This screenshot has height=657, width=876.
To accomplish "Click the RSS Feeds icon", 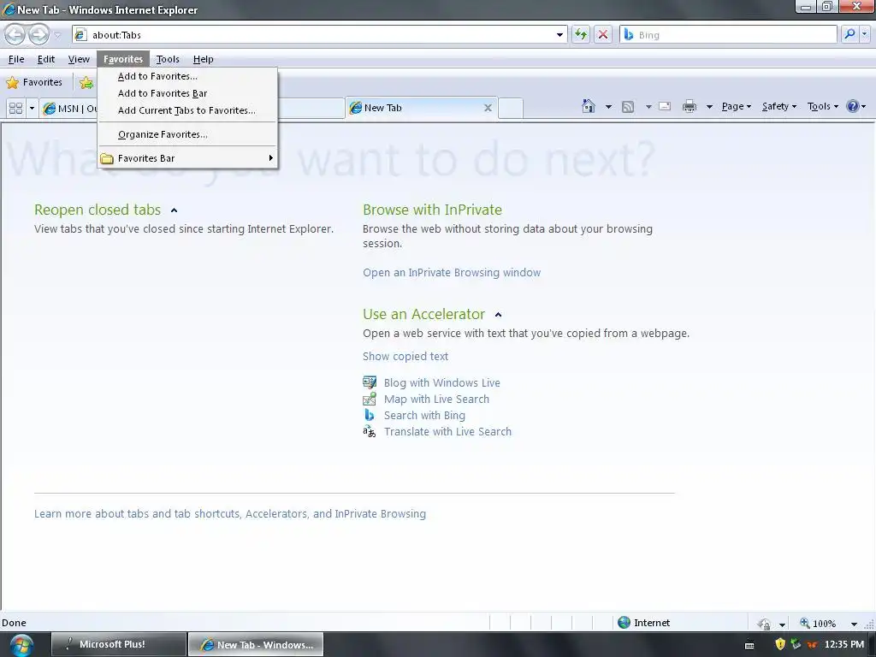I will pyautogui.click(x=628, y=107).
